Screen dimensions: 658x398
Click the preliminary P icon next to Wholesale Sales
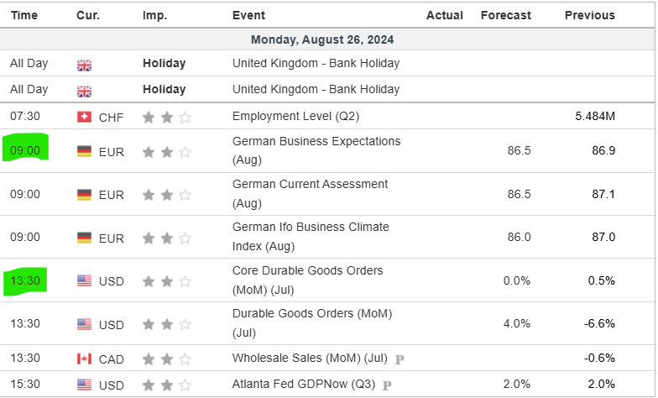coord(399,359)
